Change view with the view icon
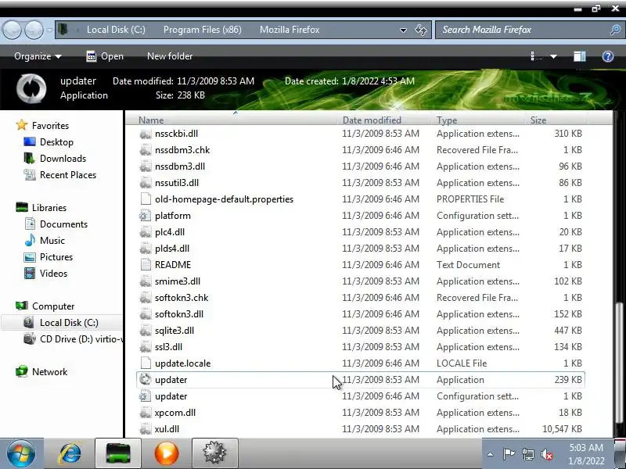The height and width of the screenshot is (469, 626). pyautogui.click(x=536, y=56)
